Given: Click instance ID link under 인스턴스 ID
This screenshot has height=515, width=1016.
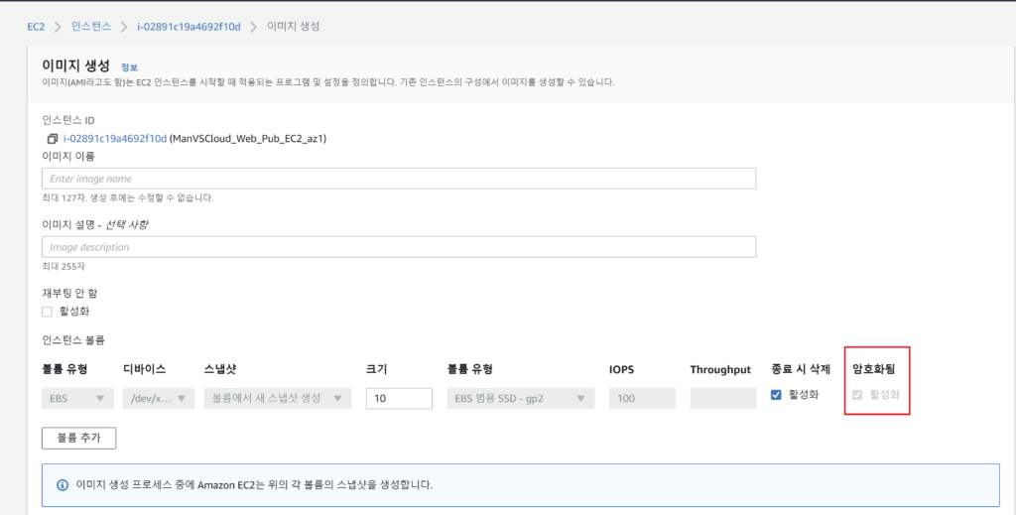Looking at the screenshot, I should click(115, 139).
